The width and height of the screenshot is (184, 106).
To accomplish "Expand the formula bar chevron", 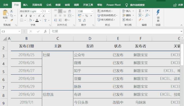I will click(x=181, y=31).
